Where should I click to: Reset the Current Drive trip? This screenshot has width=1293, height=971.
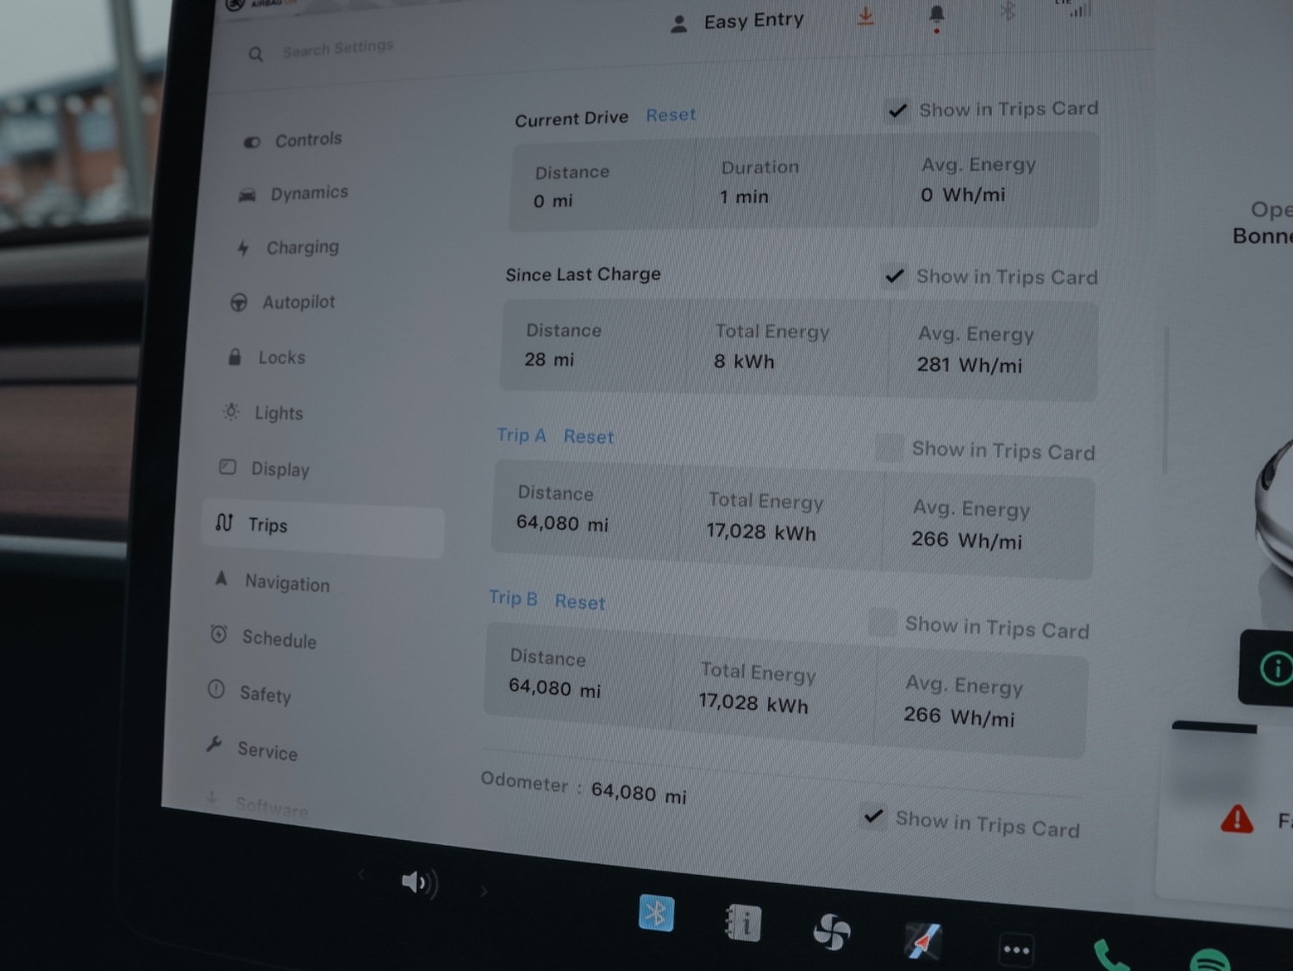pos(671,115)
